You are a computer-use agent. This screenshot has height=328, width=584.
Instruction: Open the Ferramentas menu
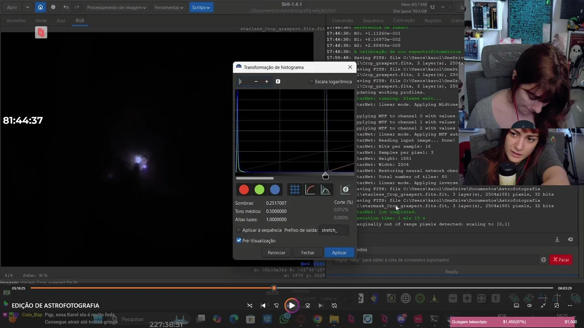click(169, 7)
